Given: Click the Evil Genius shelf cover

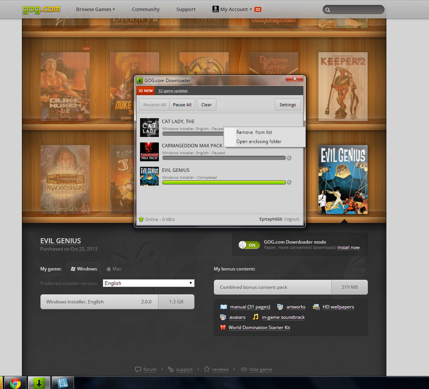Looking at the screenshot, I should point(343,180).
